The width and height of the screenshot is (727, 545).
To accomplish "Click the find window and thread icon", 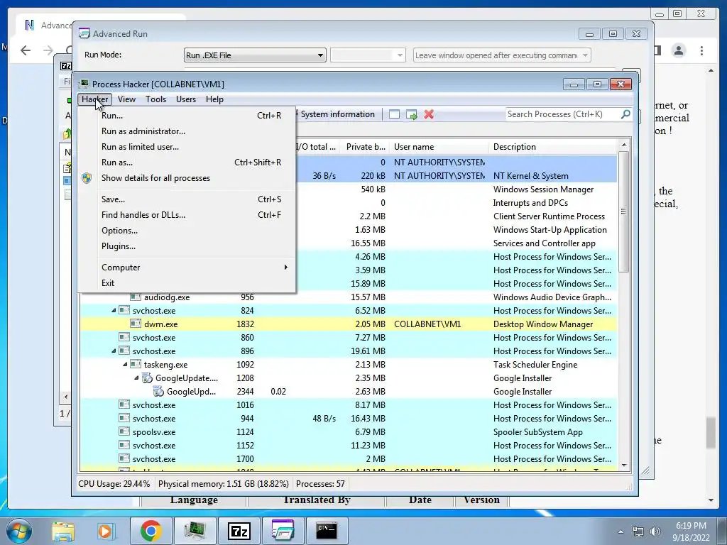I will tap(411, 114).
